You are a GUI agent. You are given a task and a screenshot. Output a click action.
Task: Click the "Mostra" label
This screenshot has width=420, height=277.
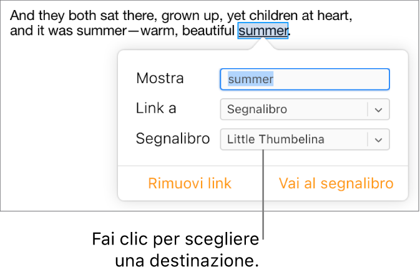pyautogui.click(x=160, y=79)
